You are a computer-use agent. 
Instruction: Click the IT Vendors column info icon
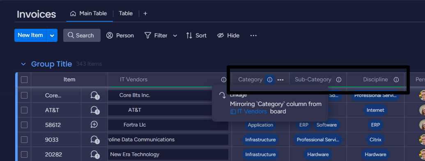click(x=224, y=80)
